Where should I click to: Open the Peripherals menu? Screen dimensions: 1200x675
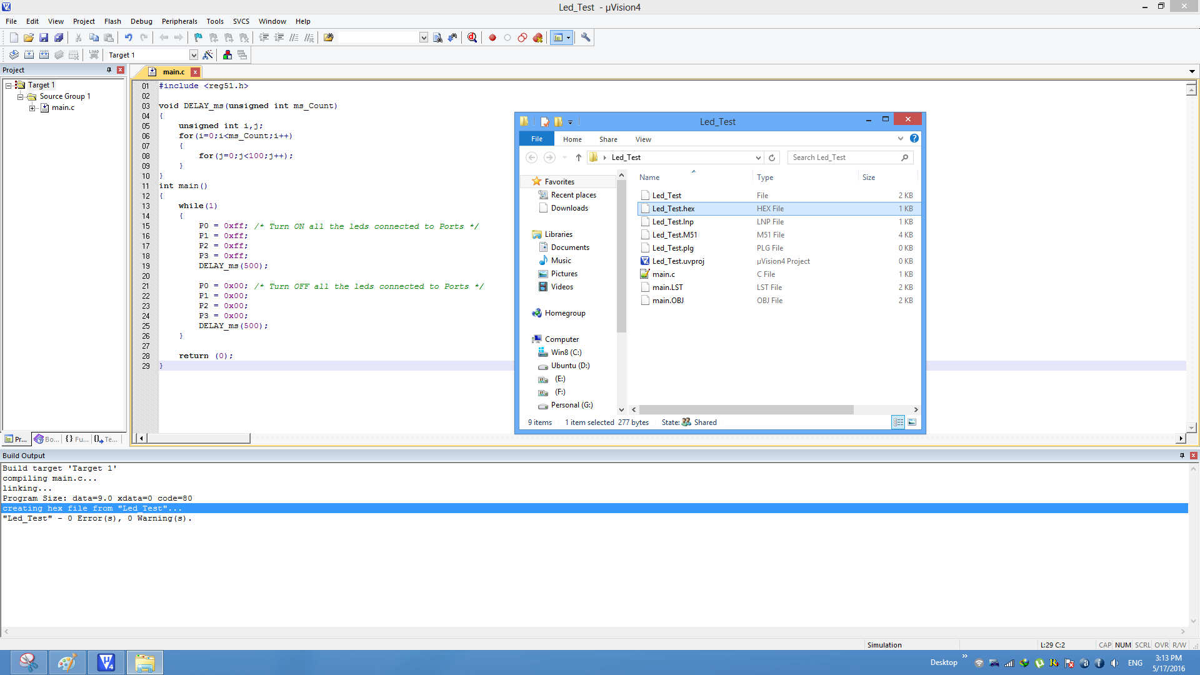tap(179, 21)
